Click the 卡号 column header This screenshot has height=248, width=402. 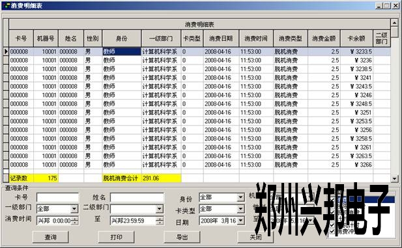(x=21, y=38)
